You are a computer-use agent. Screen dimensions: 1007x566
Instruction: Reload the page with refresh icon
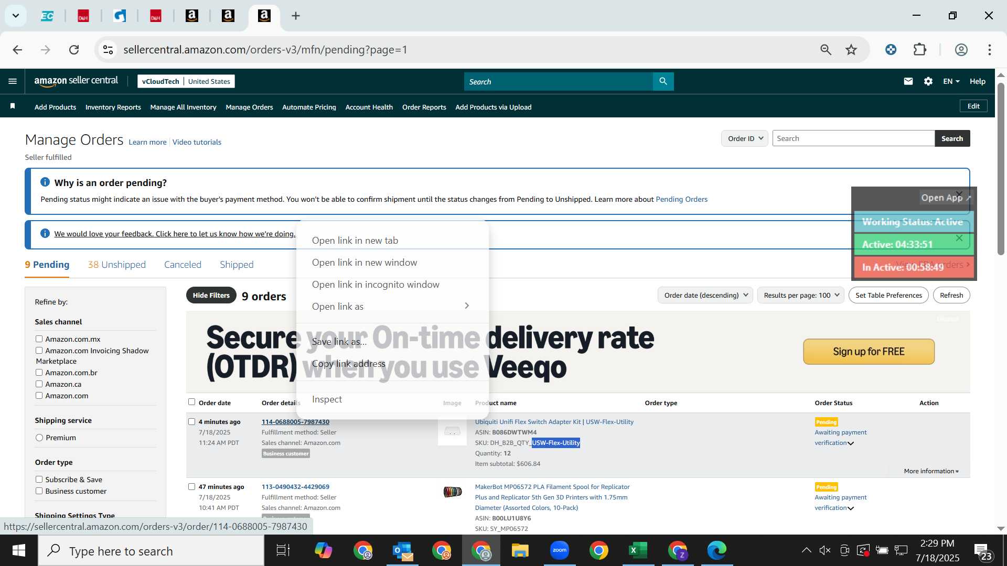tap(74, 50)
